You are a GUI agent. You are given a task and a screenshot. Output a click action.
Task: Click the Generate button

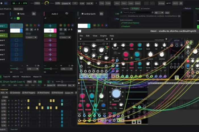coord(15,93)
